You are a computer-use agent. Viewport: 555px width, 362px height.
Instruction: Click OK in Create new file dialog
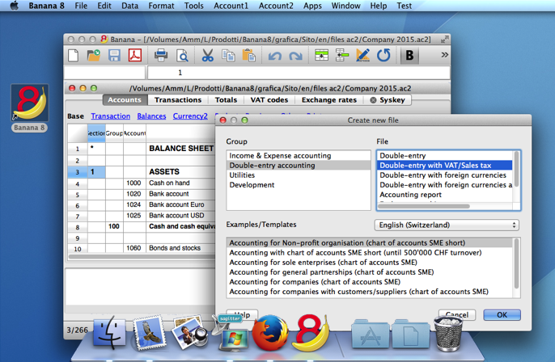pos(502,314)
